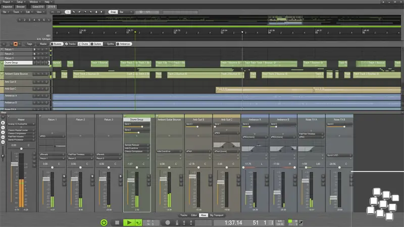Select the magnifier zoom tool

tap(68, 11)
